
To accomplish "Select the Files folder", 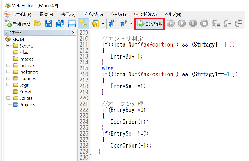I will 24,52.
